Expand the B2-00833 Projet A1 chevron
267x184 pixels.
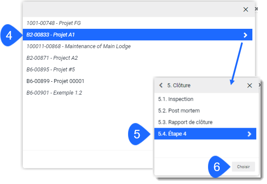245,35
